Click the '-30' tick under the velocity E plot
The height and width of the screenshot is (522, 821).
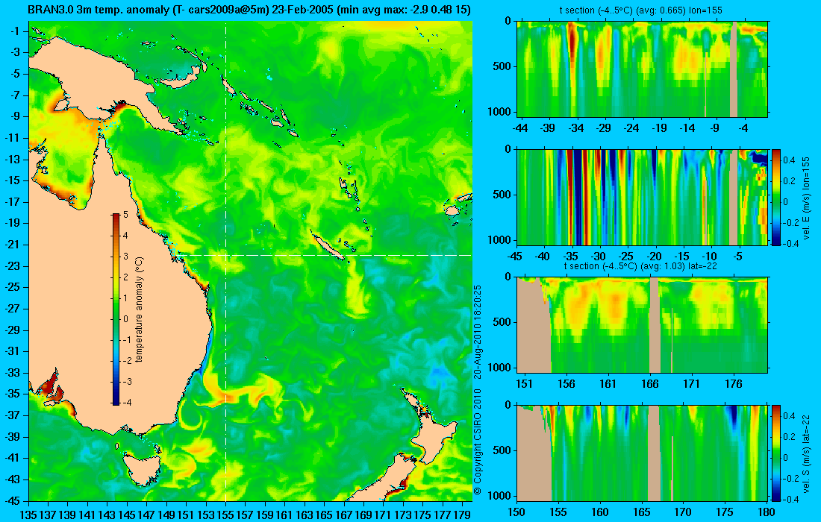599,257
